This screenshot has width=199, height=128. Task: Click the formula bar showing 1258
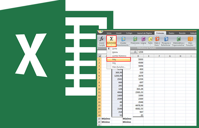[x=167, y=52]
